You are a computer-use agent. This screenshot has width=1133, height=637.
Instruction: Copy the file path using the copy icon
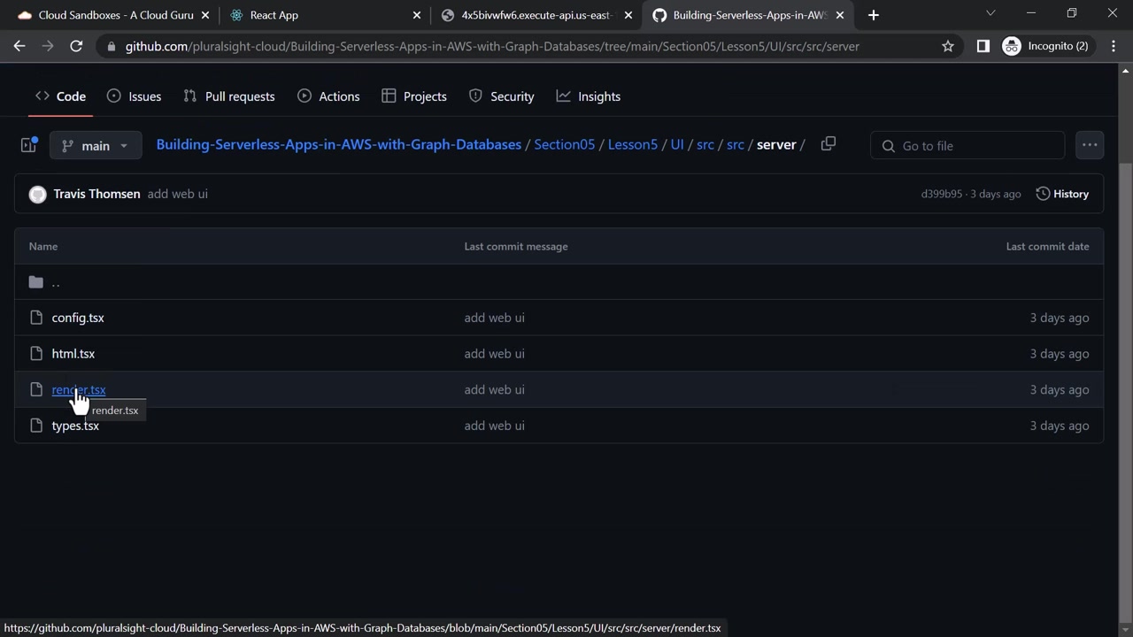(829, 144)
